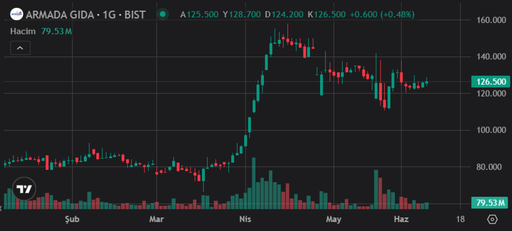512x231 pixels.
Task: Click the 18 date label on time axis
Action: pos(460,220)
